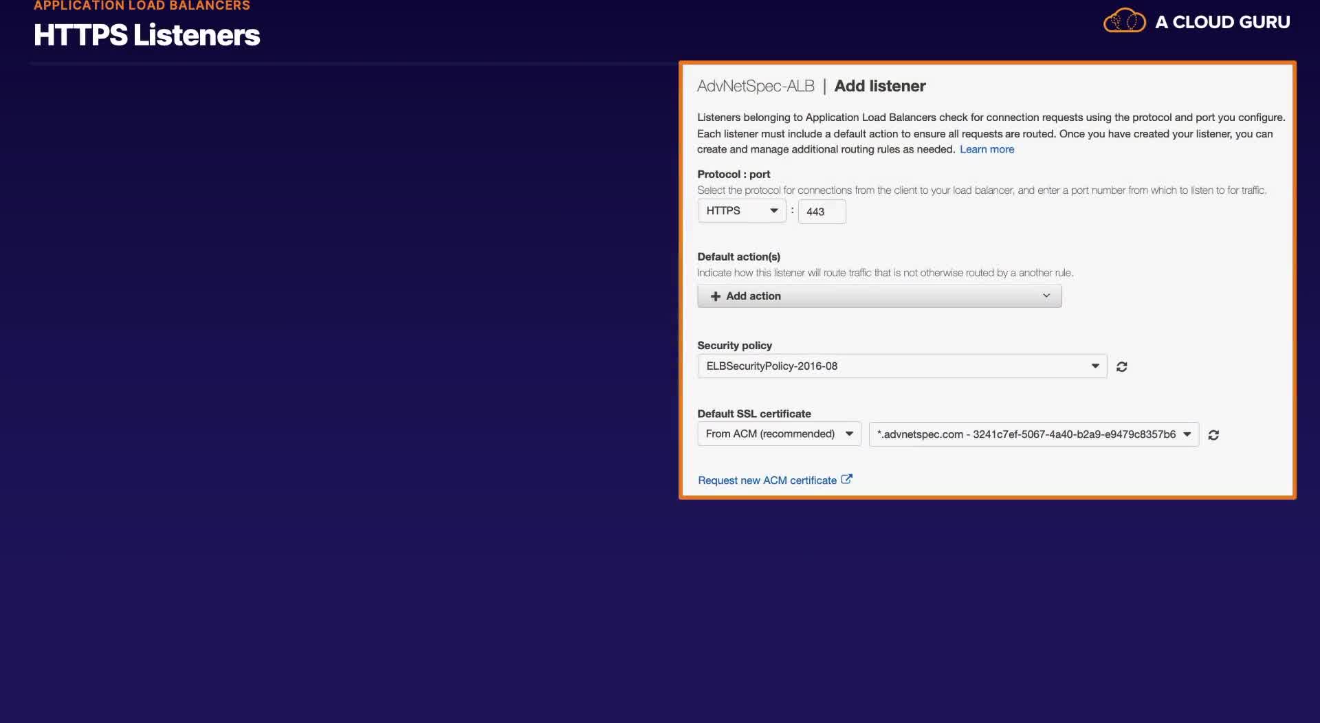Expand the Add action chevron
Screen dimensions: 1320x723
pyautogui.click(x=1046, y=296)
